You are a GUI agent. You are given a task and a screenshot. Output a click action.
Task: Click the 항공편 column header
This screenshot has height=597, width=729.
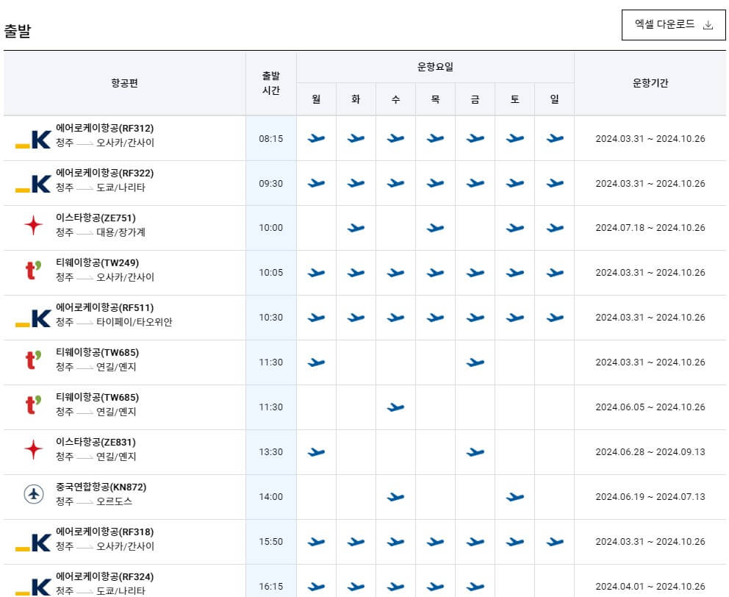[x=125, y=82]
